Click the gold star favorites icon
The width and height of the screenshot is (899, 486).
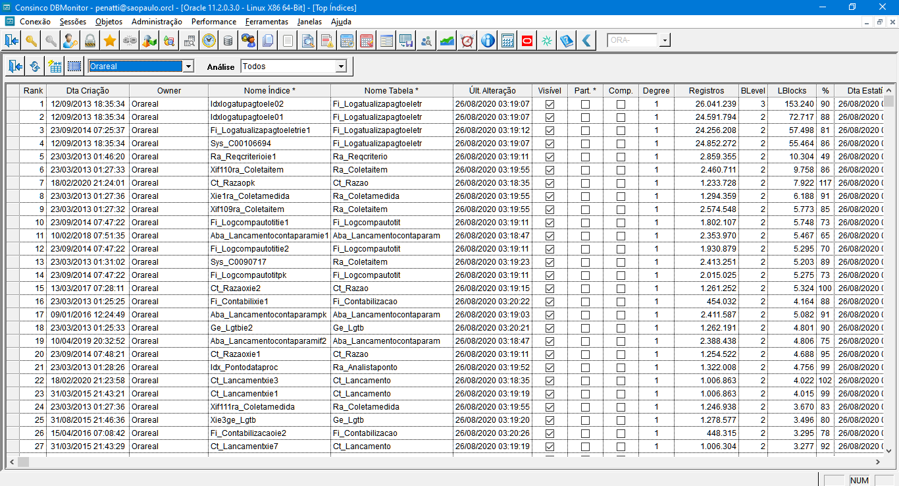pos(110,41)
